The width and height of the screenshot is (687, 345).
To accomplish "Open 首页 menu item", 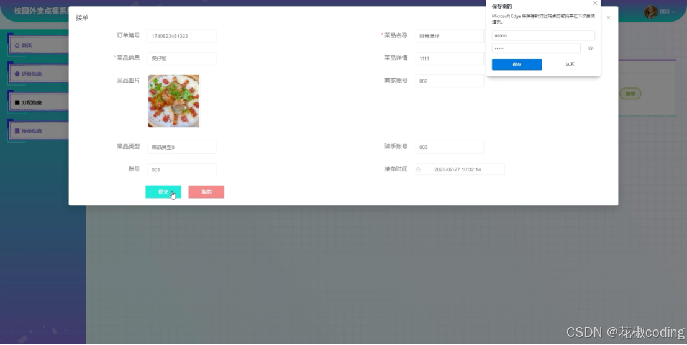I will point(39,45).
